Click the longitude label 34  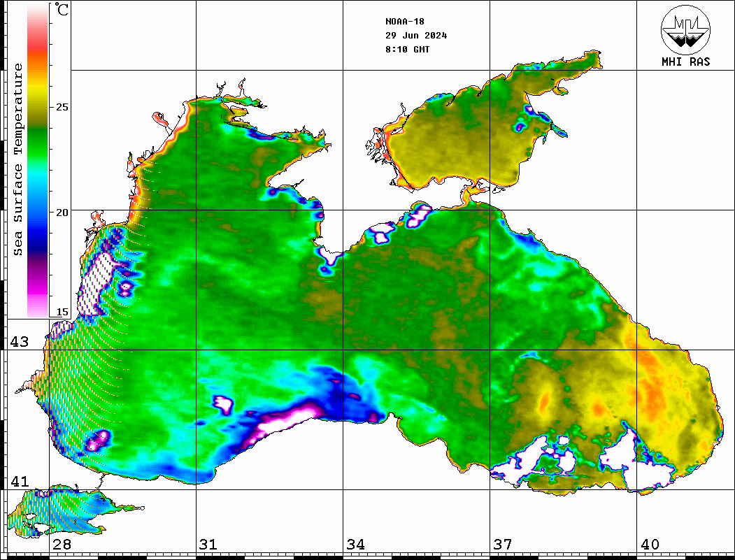pyautogui.click(x=356, y=545)
